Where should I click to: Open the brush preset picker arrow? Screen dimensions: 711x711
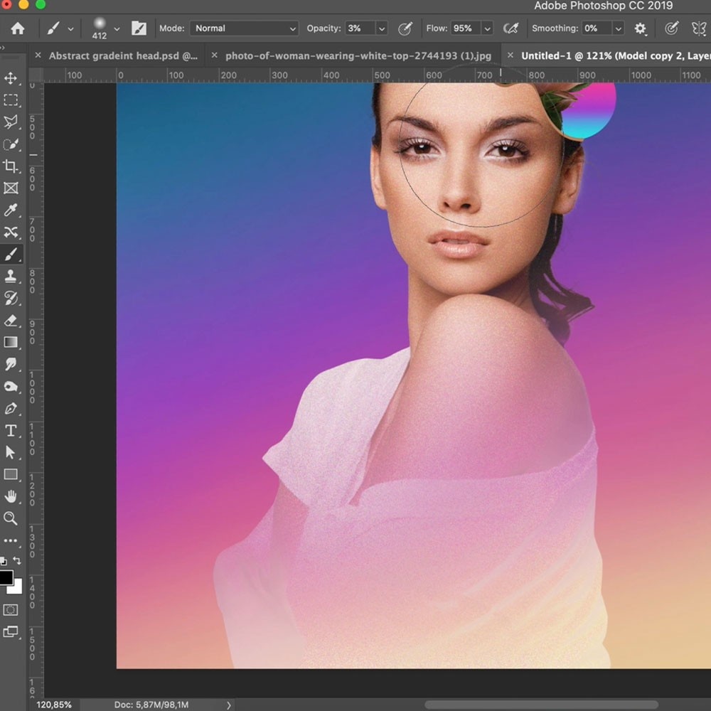pyautogui.click(x=117, y=28)
